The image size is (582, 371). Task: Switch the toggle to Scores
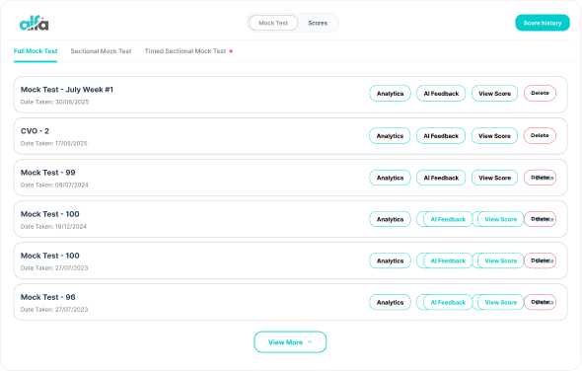(318, 23)
